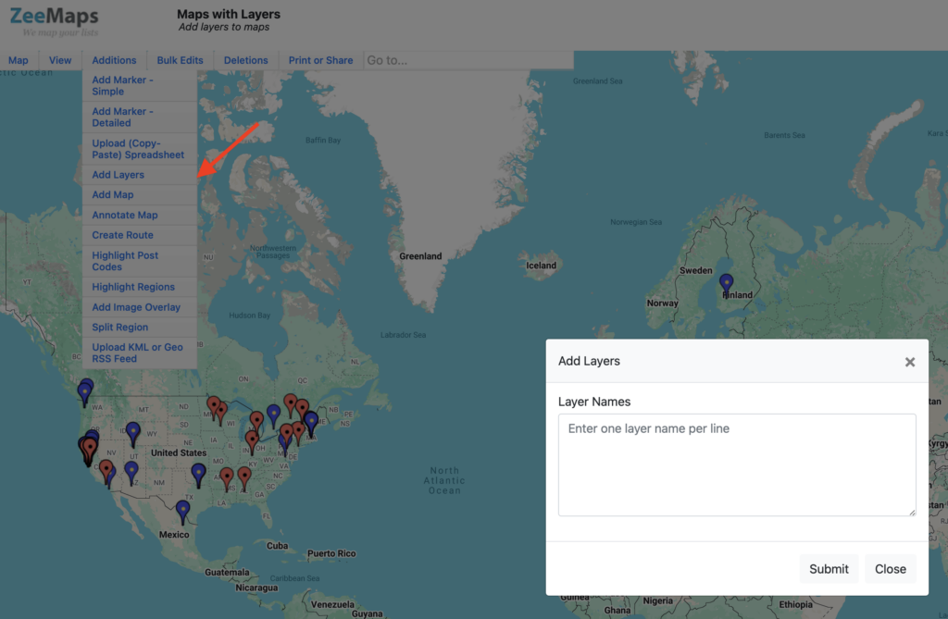
Task: Open the Map menu
Action: (x=19, y=60)
